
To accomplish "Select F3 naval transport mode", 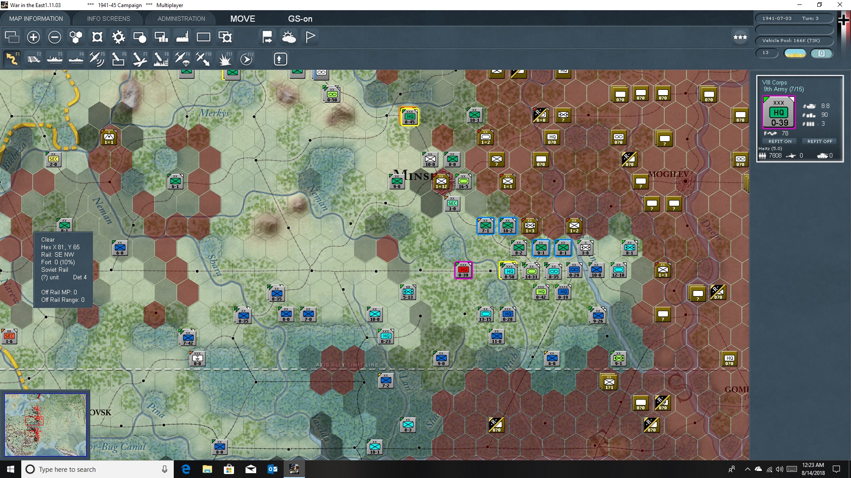I will [x=55, y=59].
